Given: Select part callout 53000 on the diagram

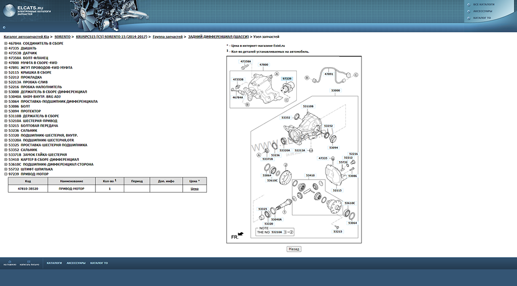Looking at the screenshot, I should pos(336,90).
